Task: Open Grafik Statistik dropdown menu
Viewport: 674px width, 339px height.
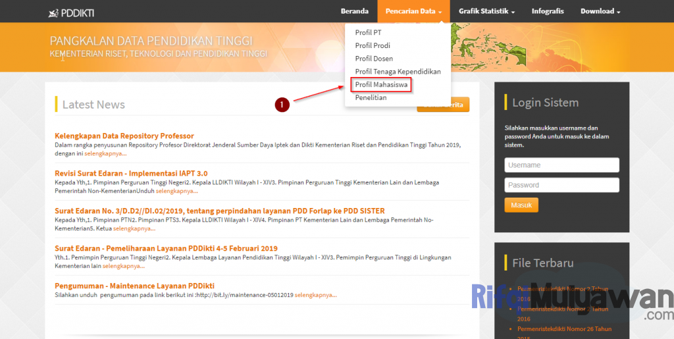Action: 486,11
